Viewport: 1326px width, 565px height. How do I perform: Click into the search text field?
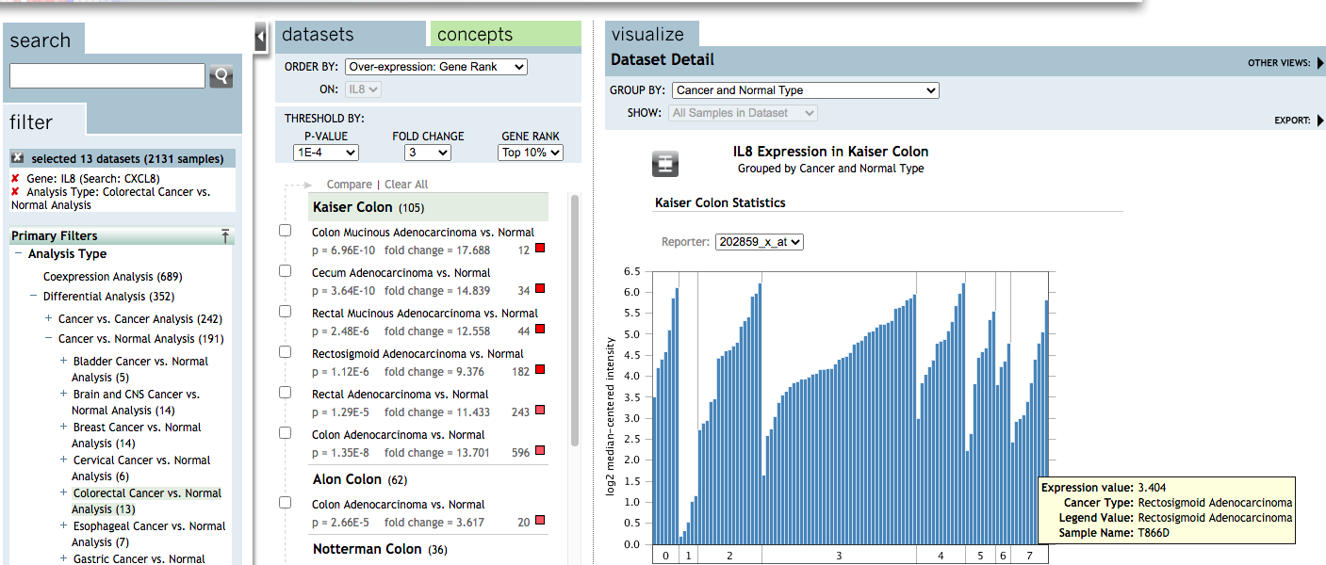pos(106,76)
